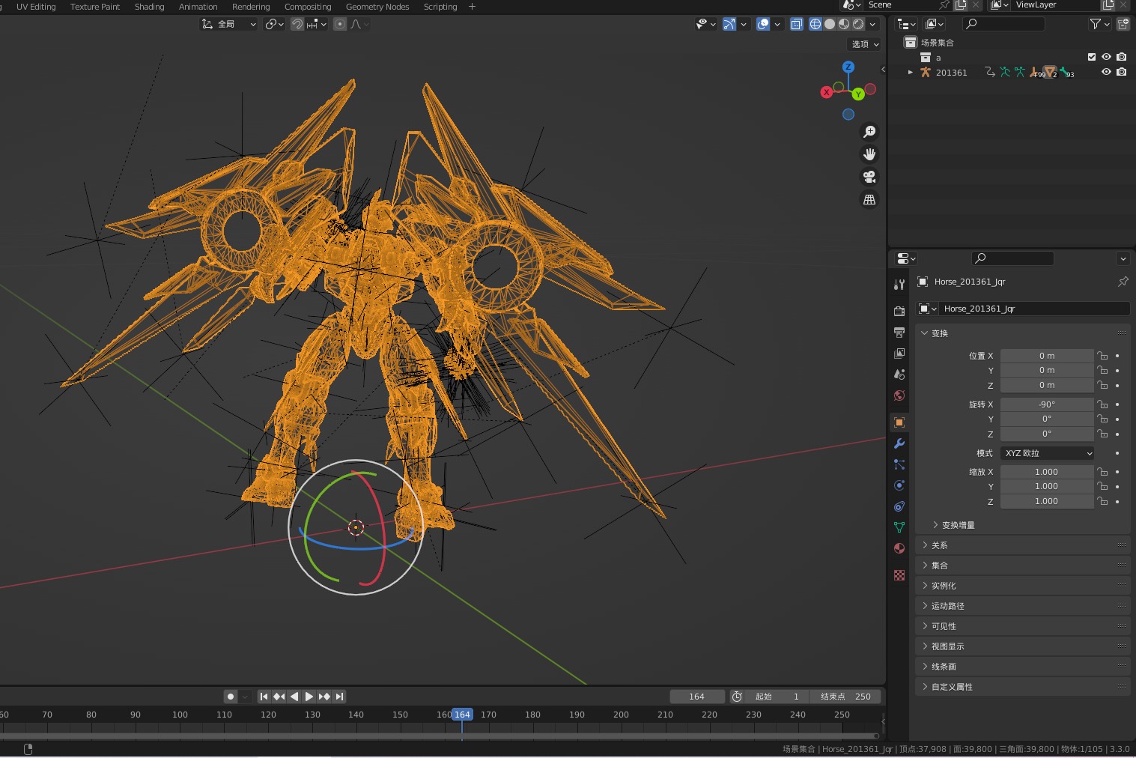Switch to the Animation workspace tab
Image resolution: width=1136 pixels, height=758 pixels.
pyautogui.click(x=198, y=7)
